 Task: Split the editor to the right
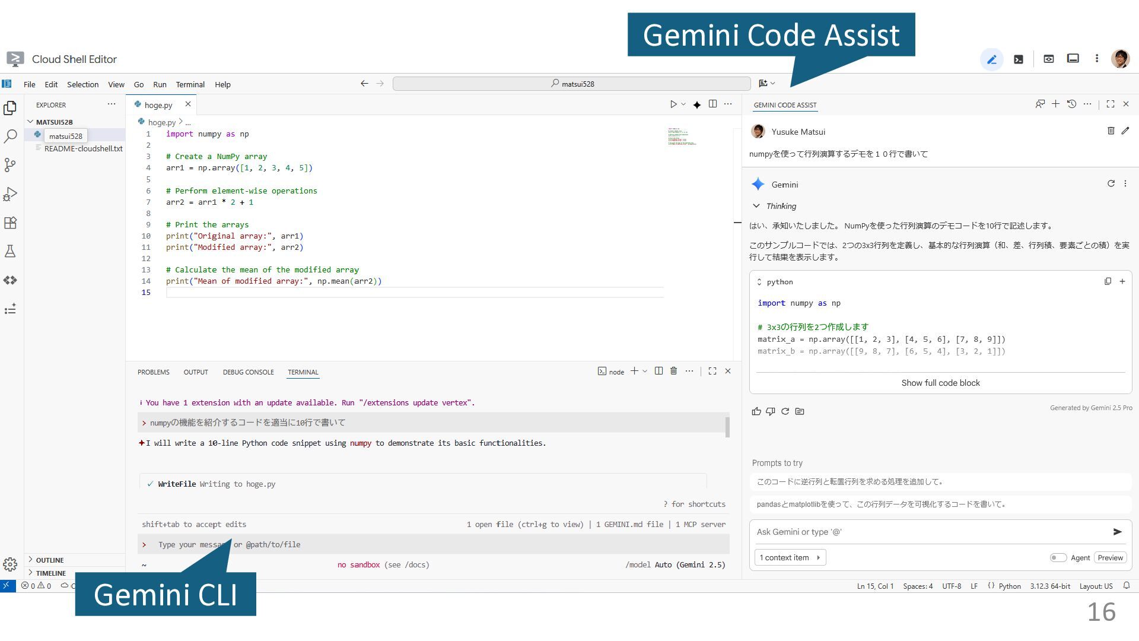712,104
